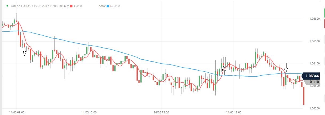Screen dimensions: 325x115
Task: Click the green button at top-right edge
Action: click(x=324, y=13)
